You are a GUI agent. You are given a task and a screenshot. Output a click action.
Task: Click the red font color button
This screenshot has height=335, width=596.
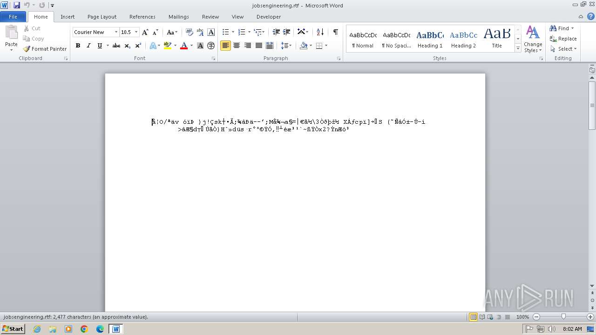[x=184, y=46]
